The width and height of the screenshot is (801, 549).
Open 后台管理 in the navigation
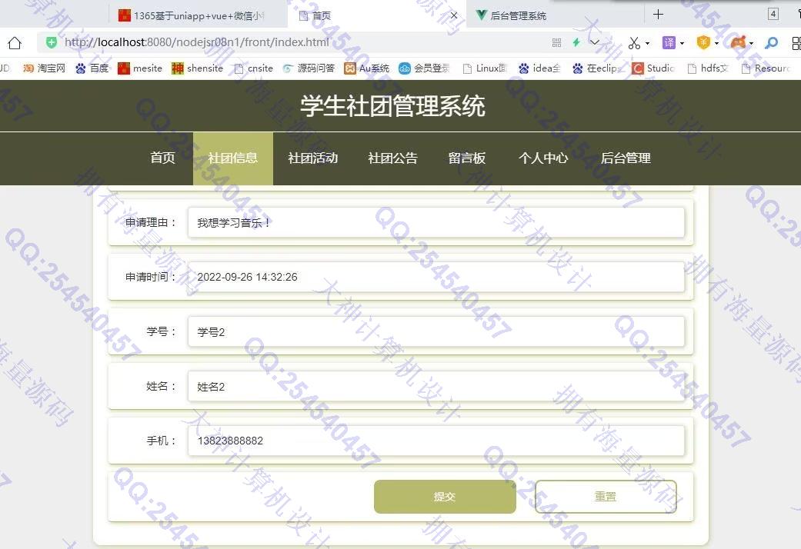626,158
